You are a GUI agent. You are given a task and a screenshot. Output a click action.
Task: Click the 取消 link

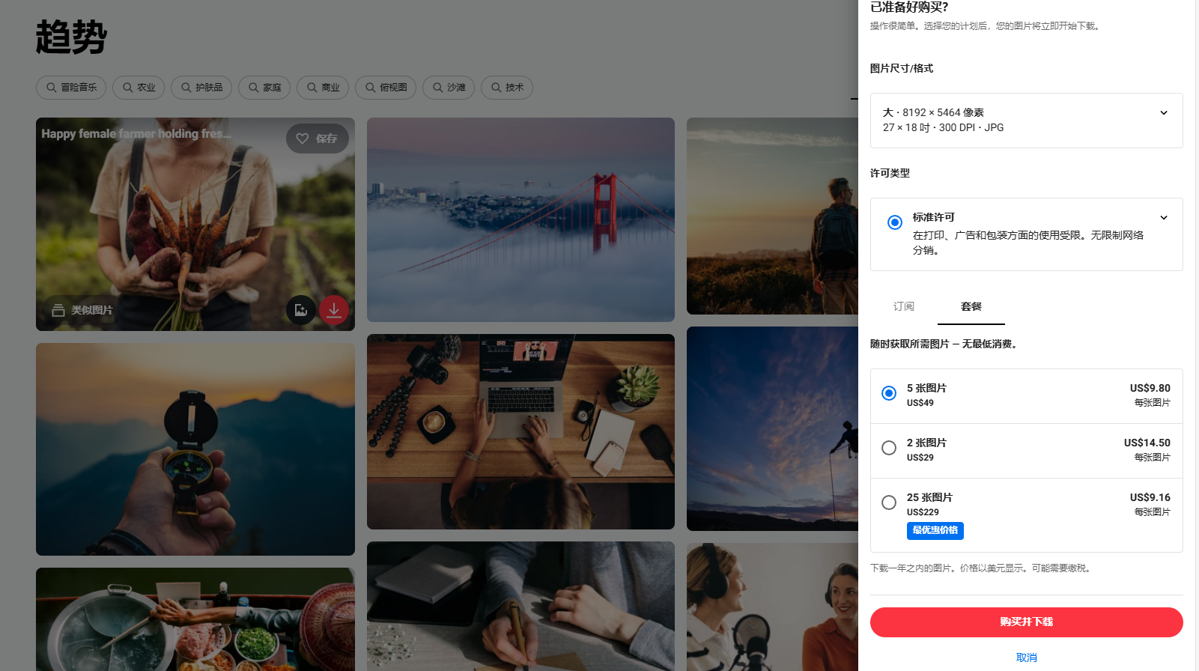(1027, 658)
